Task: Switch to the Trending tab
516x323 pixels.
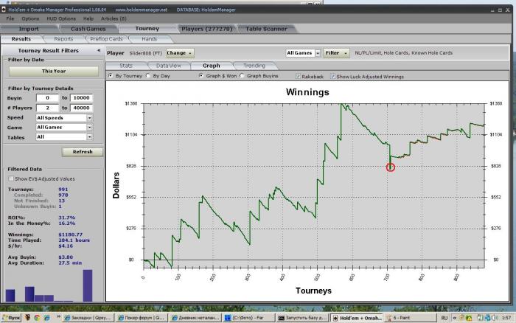Action: click(254, 66)
